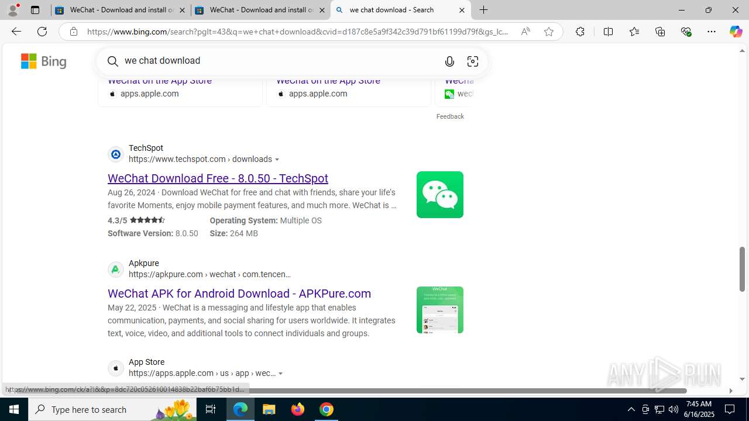Search using an image icon

[x=473, y=61]
